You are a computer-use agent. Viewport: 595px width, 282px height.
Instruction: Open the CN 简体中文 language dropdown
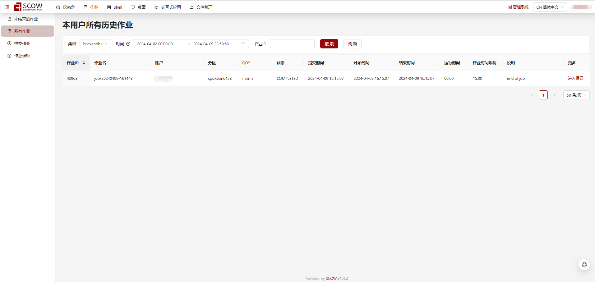(550, 7)
